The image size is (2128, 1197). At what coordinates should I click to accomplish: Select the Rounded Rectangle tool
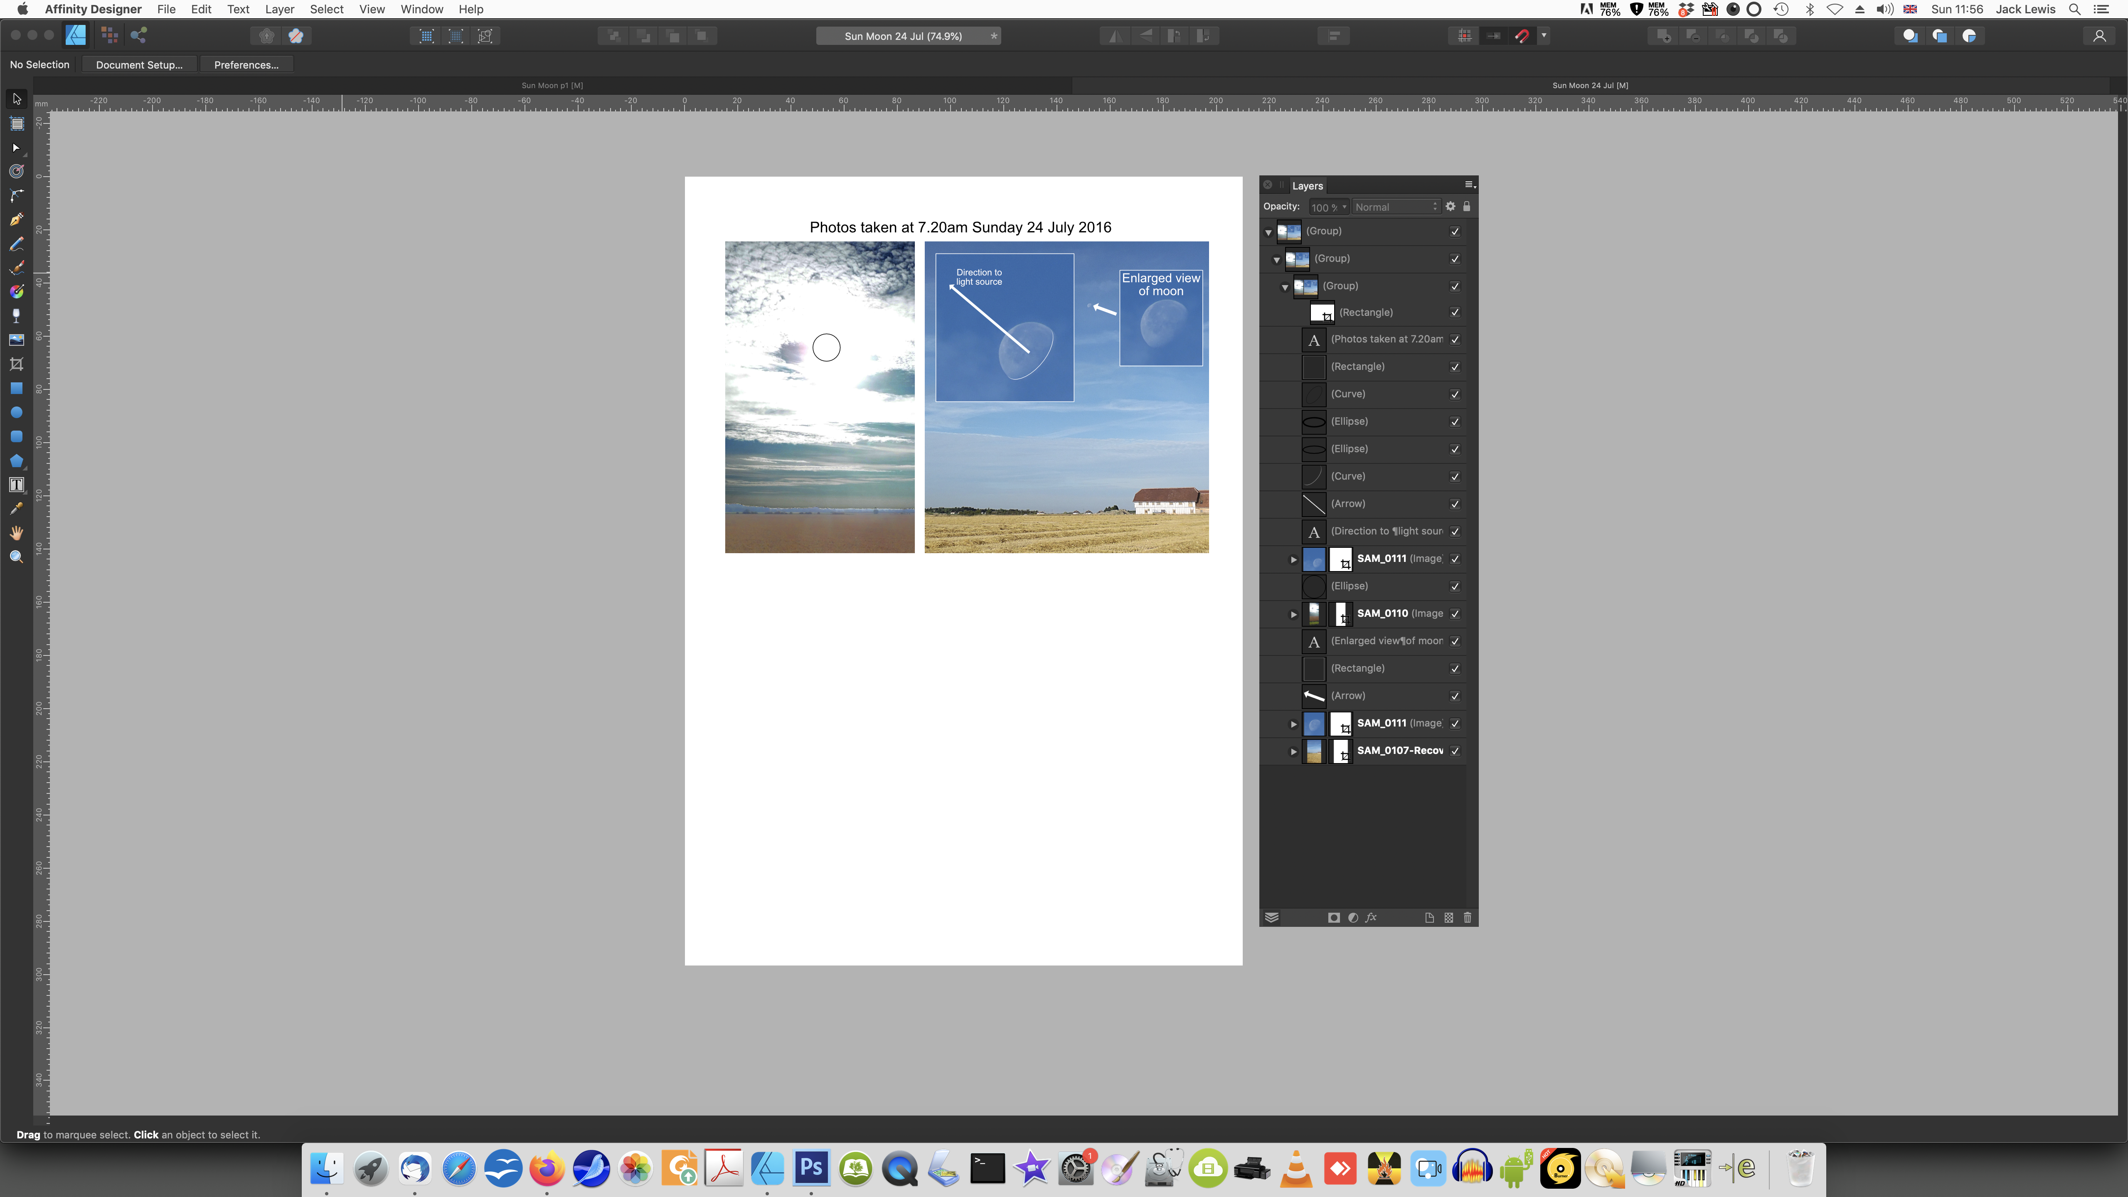17,436
